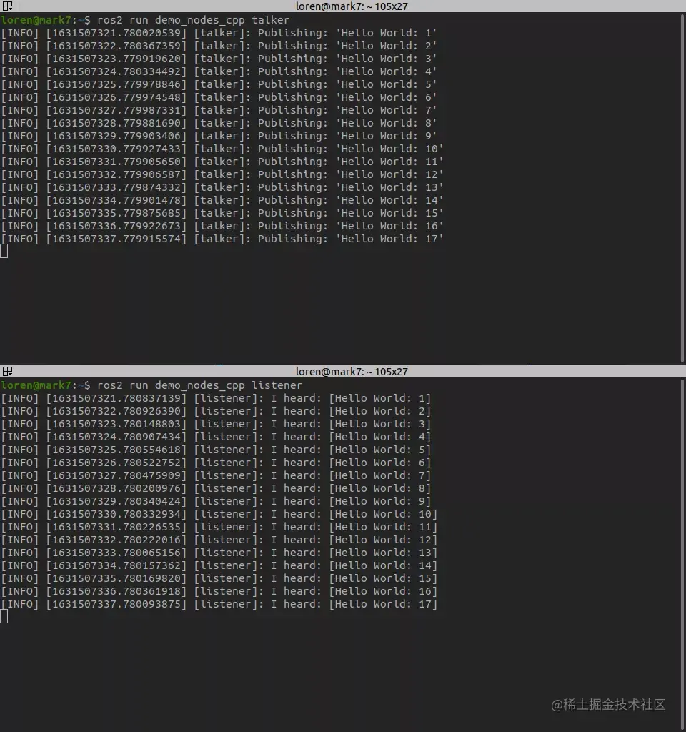Click the 'loren@mark7' prompt in the bottom terminal
The image size is (686, 732).
click(x=36, y=385)
